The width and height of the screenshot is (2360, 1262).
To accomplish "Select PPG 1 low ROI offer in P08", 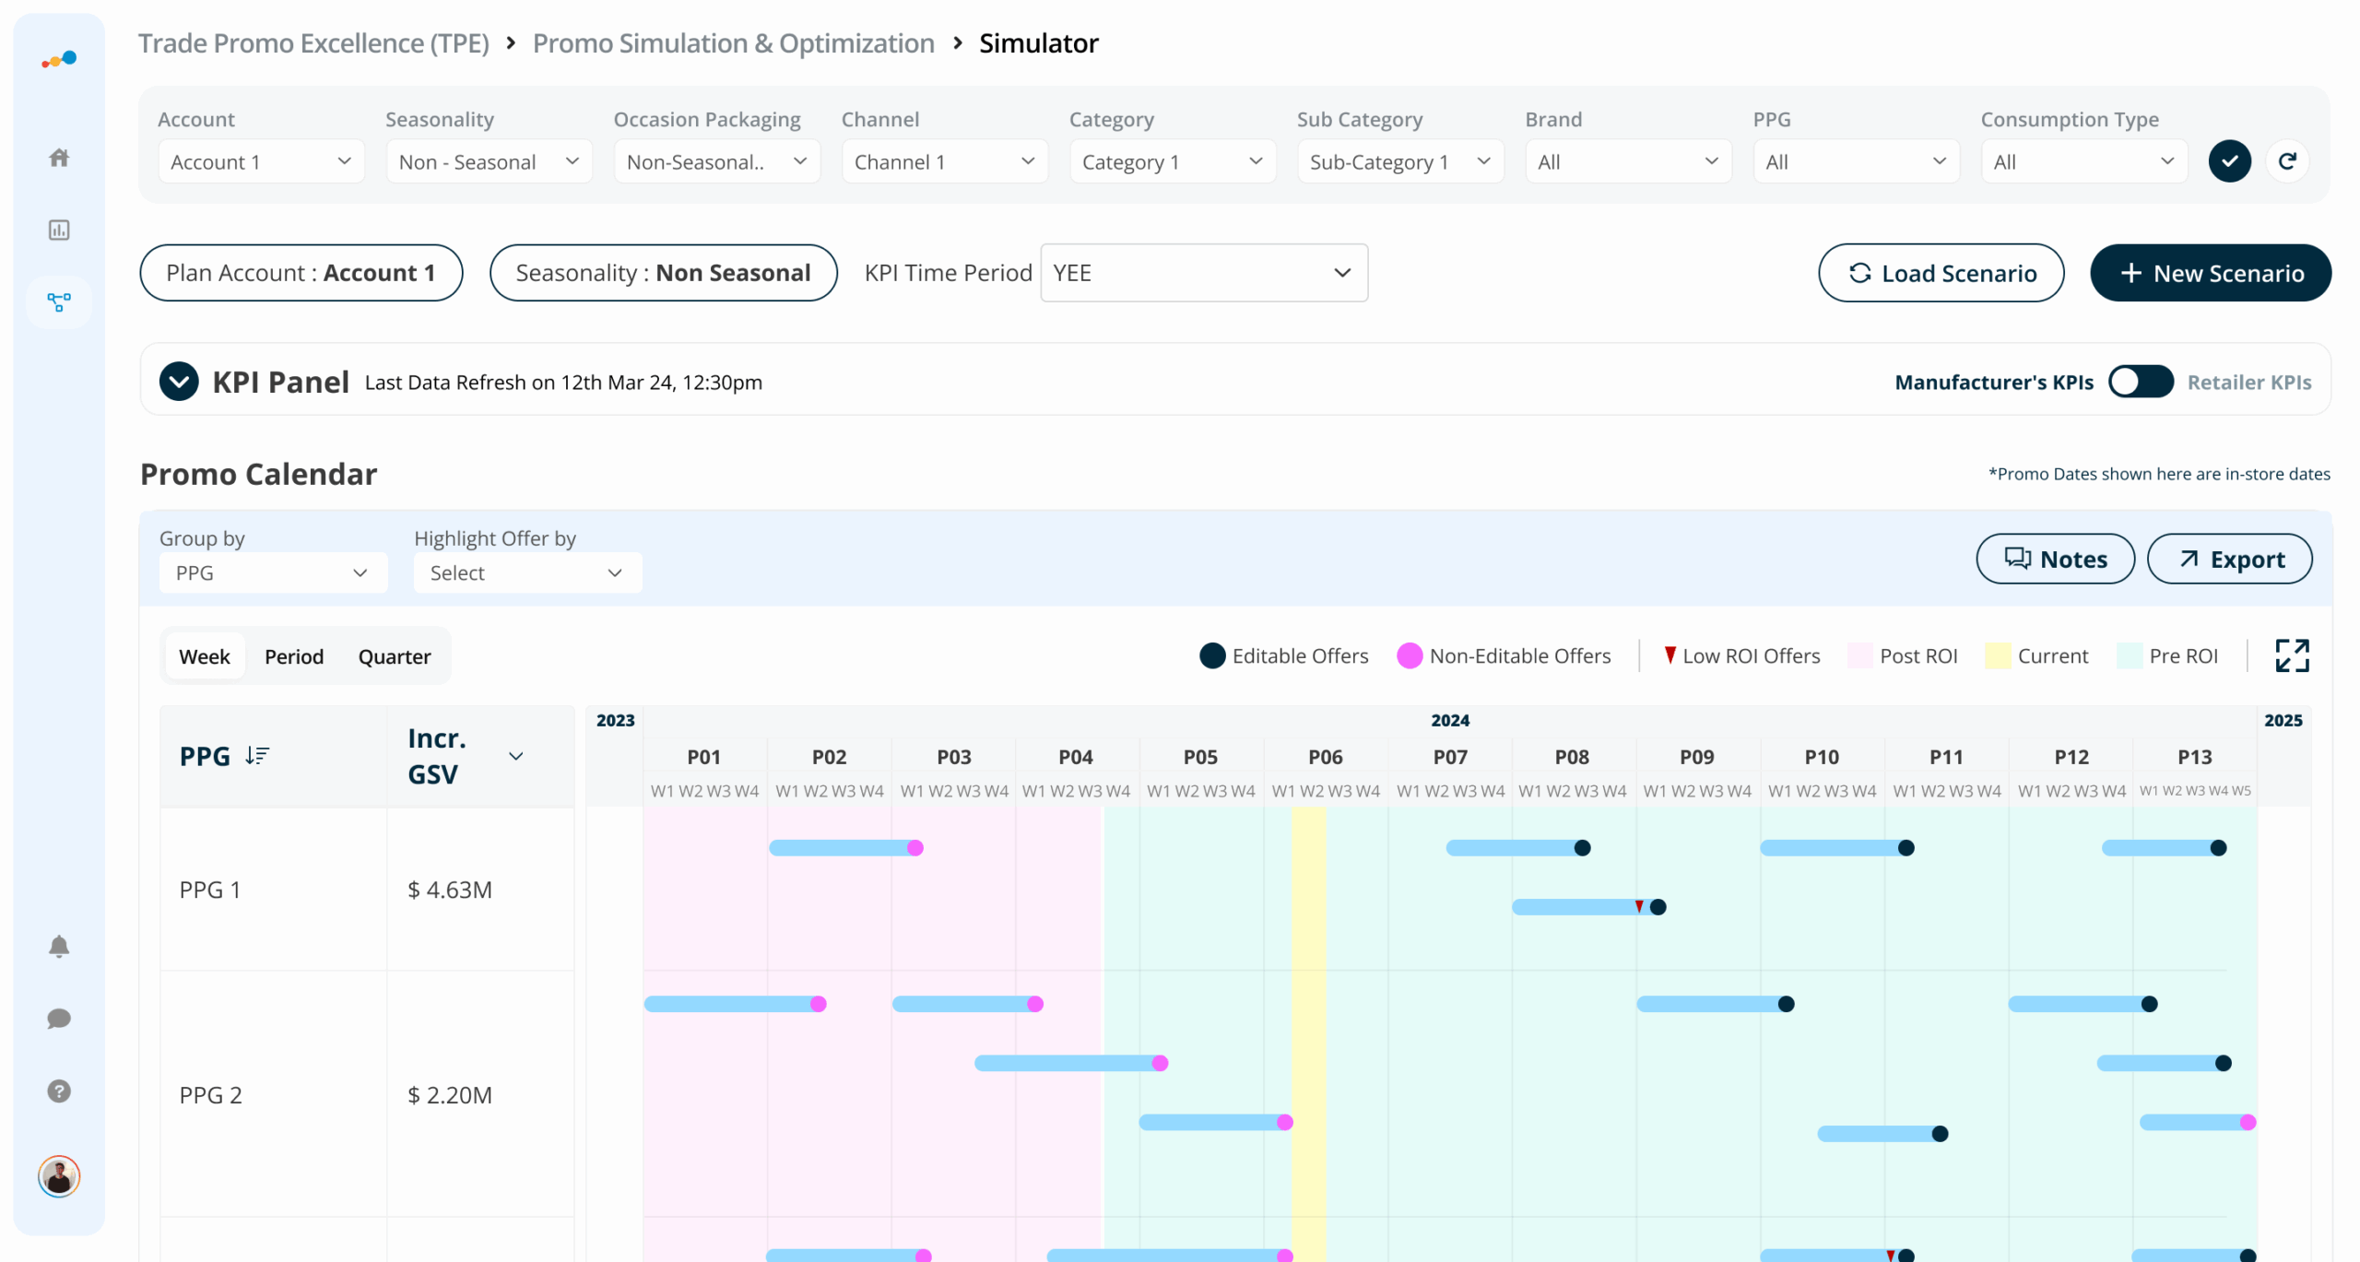I will (1588, 907).
